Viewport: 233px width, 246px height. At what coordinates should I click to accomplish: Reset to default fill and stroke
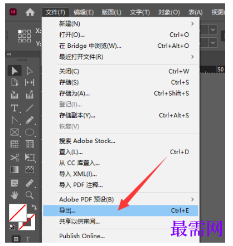[12, 227]
